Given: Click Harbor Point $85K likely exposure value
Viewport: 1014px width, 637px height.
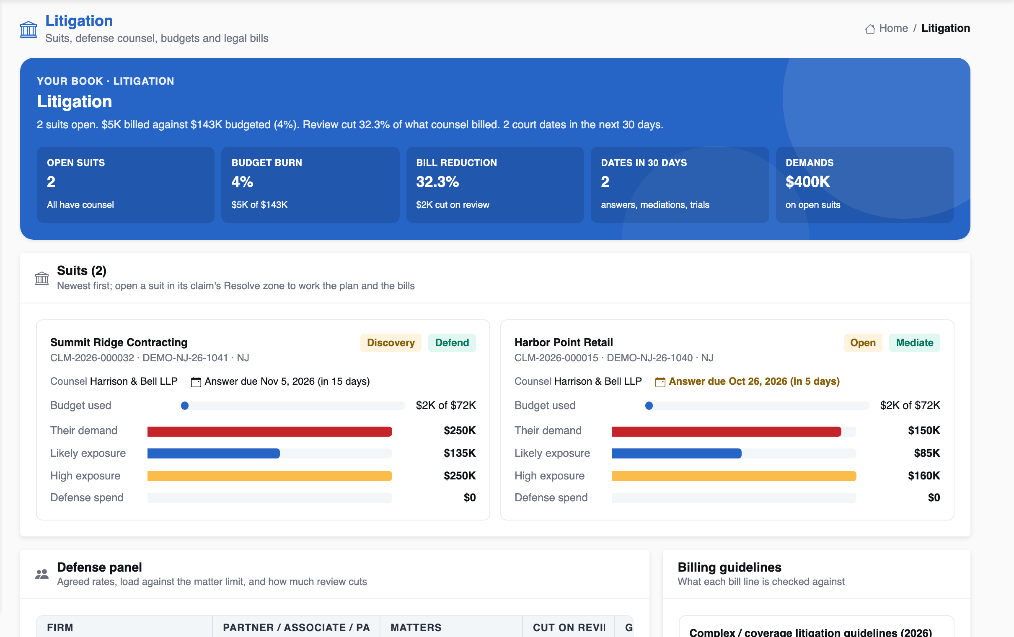Looking at the screenshot, I should click(x=927, y=453).
